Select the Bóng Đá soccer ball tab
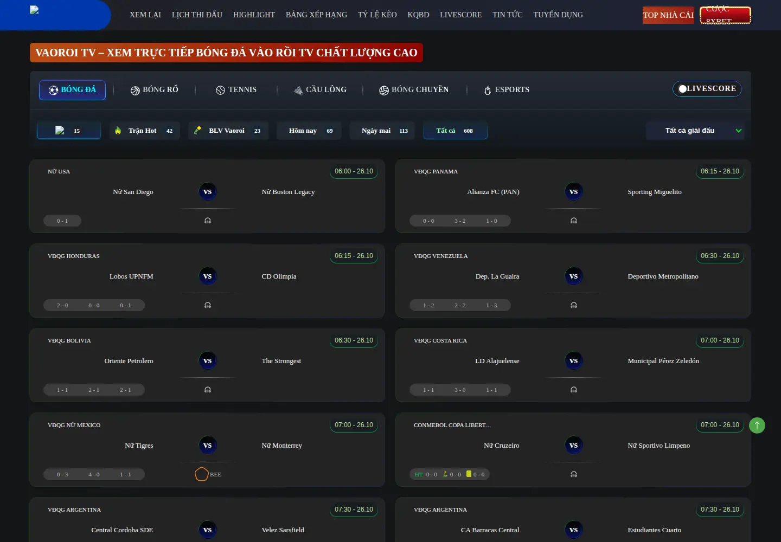Image resolution: width=781 pixels, height=542 pixels. [x=72, y=90]
